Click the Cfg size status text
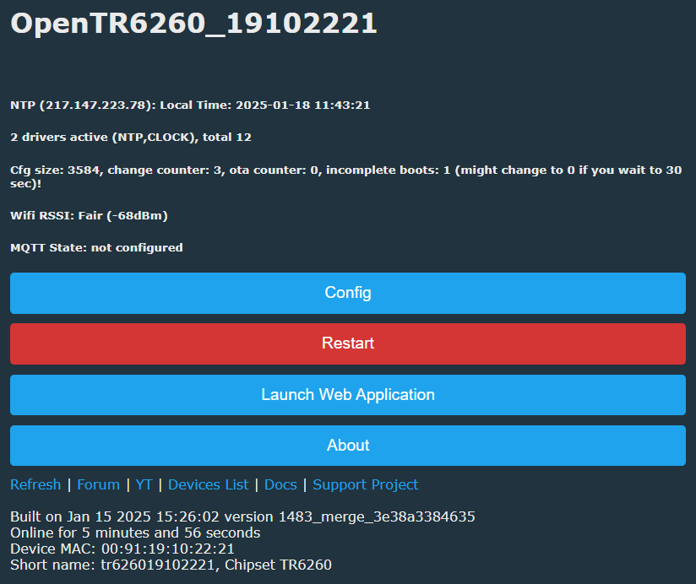696x584 pixels. click(x=345, y=176)
